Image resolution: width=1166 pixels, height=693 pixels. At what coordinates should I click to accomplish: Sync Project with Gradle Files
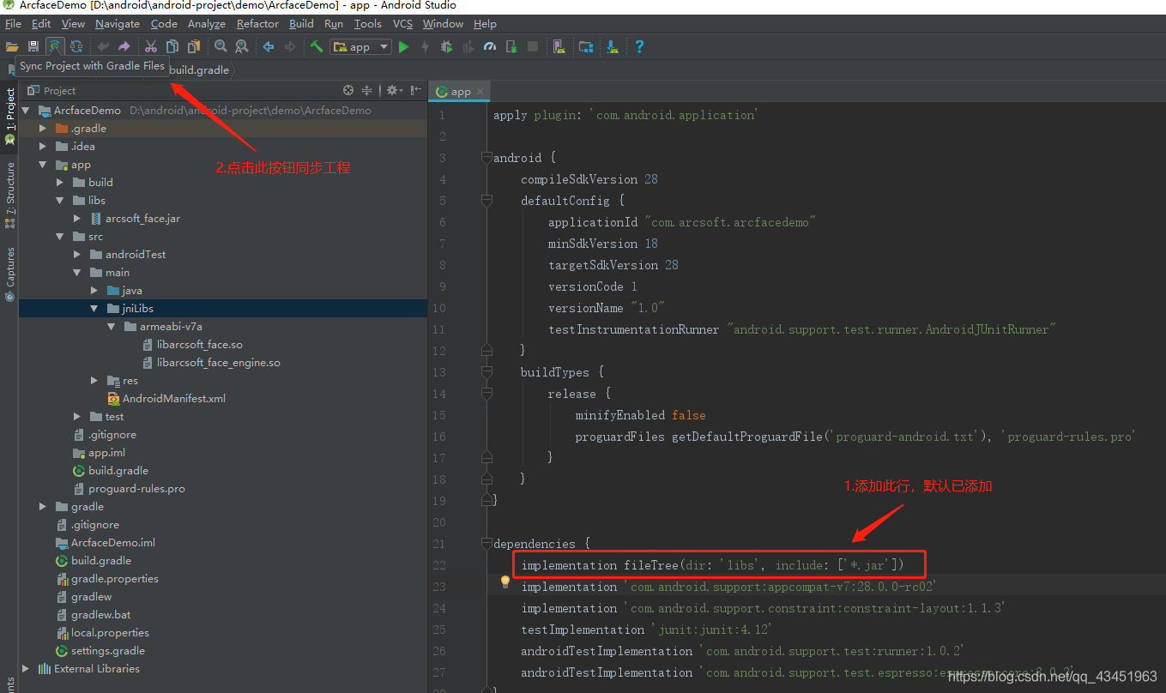pos(55,46)
